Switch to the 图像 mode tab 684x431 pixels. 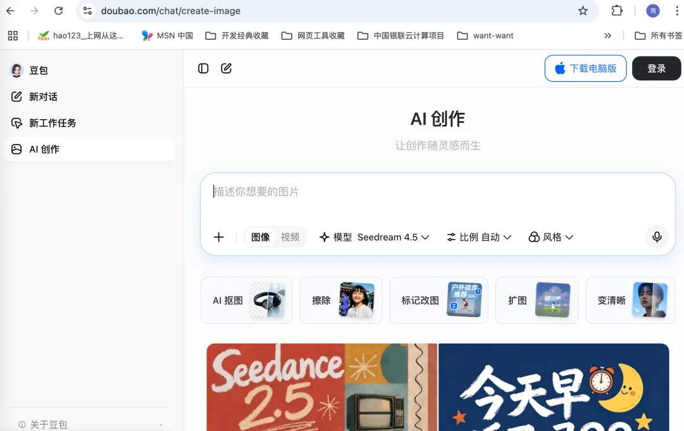point(260,237)
